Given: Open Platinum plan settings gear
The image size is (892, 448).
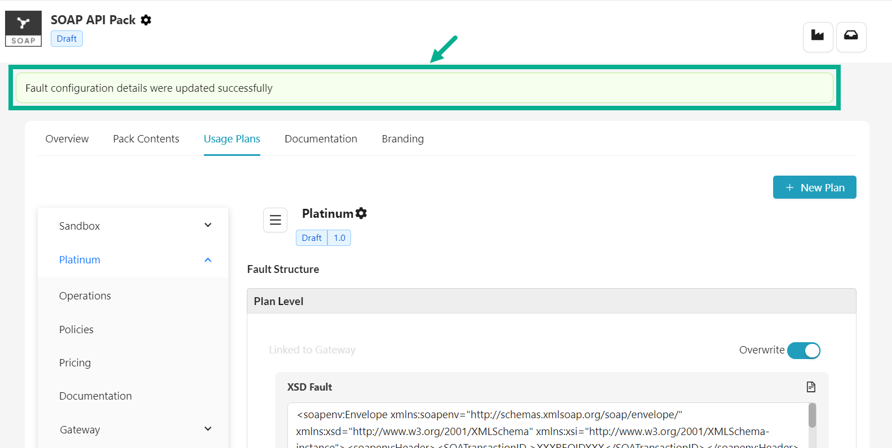Looking at the screenshot, I should pos(361,213).
